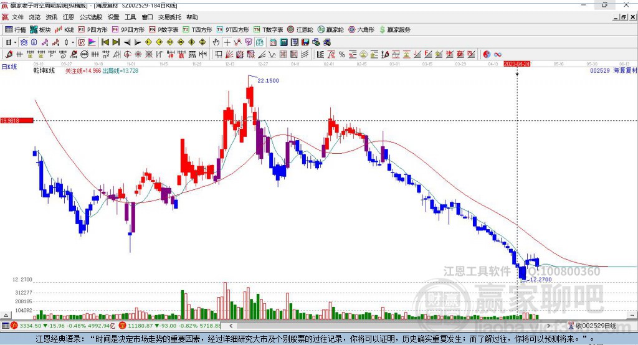Viewport: 638px width, 345px height.
Task: Click the P四方形 button
Action: click(93, 30)
